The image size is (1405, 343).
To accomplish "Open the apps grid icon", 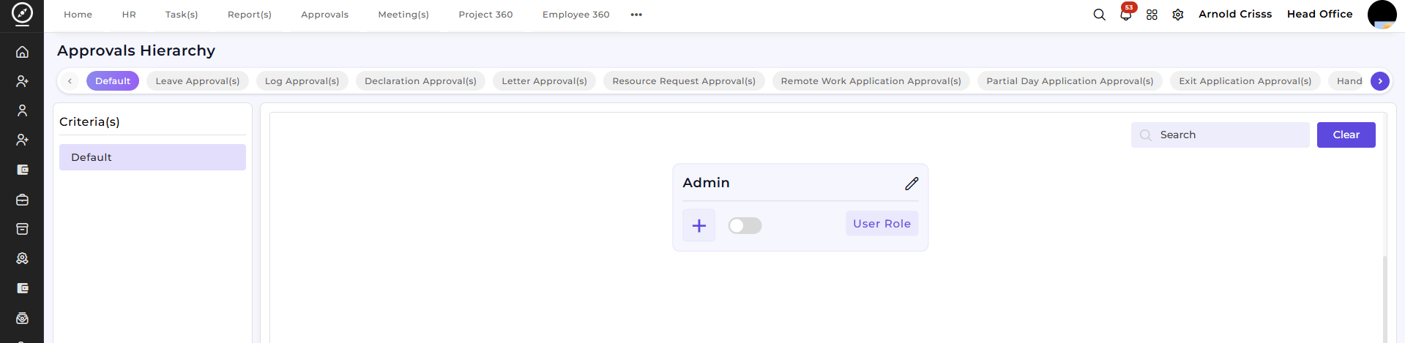I will tap(1152, 15).
